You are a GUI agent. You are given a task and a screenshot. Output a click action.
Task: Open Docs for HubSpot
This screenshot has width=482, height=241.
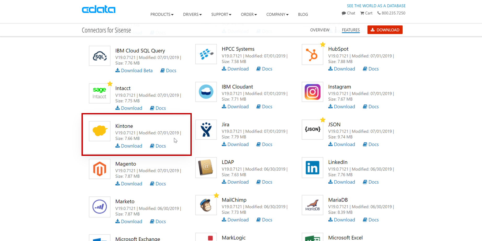point(371,69)
